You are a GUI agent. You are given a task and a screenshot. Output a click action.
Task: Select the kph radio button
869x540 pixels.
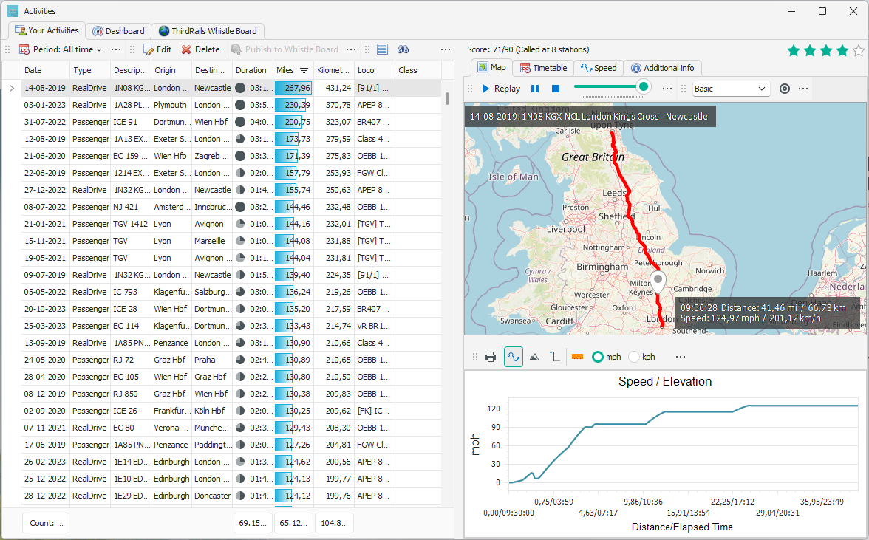[634, 357]
